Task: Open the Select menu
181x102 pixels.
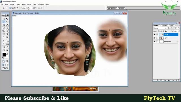Action: (x=23, y=5)
